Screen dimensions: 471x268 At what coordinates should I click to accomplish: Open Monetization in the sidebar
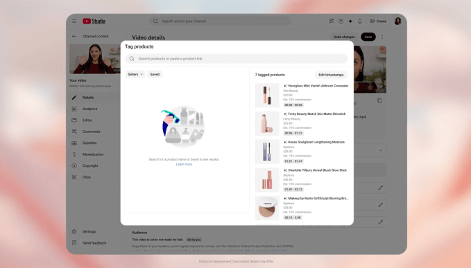tap(93, 154)
